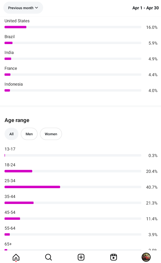The width and height of the screenshot is (161, 263).
Task: Open the Search magnifier icon
Action: point(48,257)
